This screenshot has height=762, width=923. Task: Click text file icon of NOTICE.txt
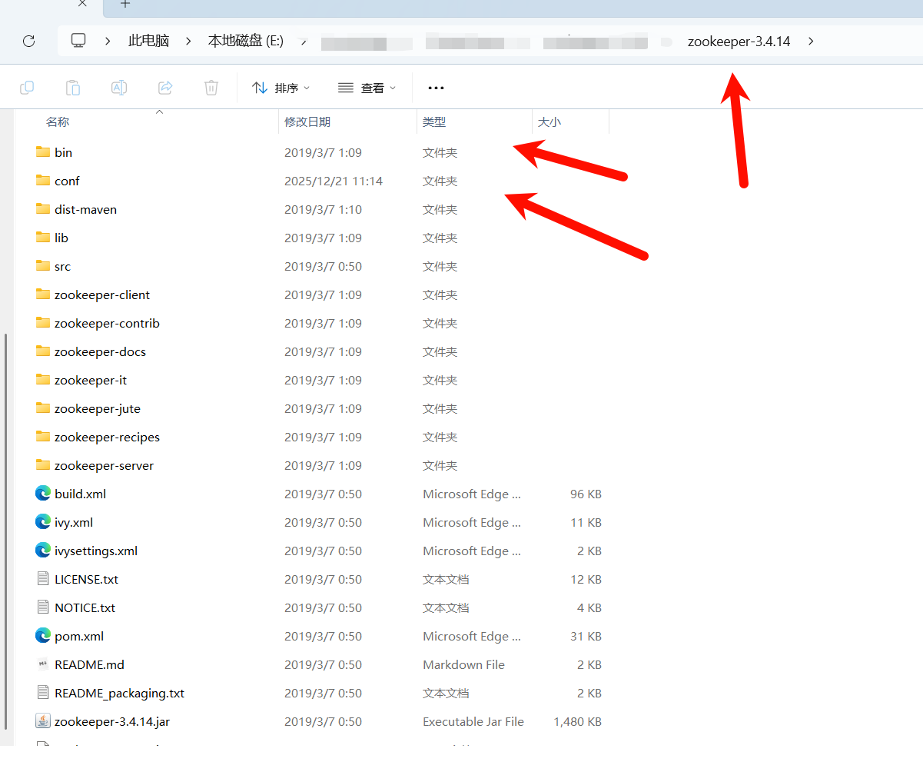[43, 607]
